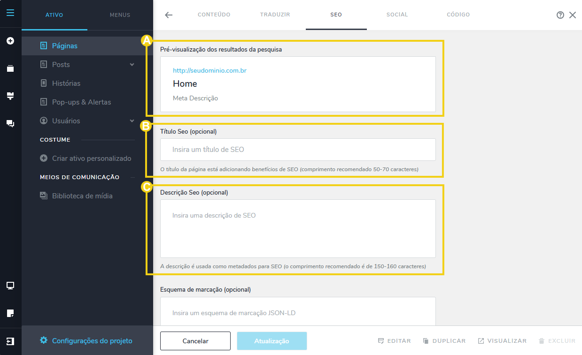Open Biblioteca de mídia in sidebar
The height and width of the screenshot is (355, 582).
click(x=82, y=196)
